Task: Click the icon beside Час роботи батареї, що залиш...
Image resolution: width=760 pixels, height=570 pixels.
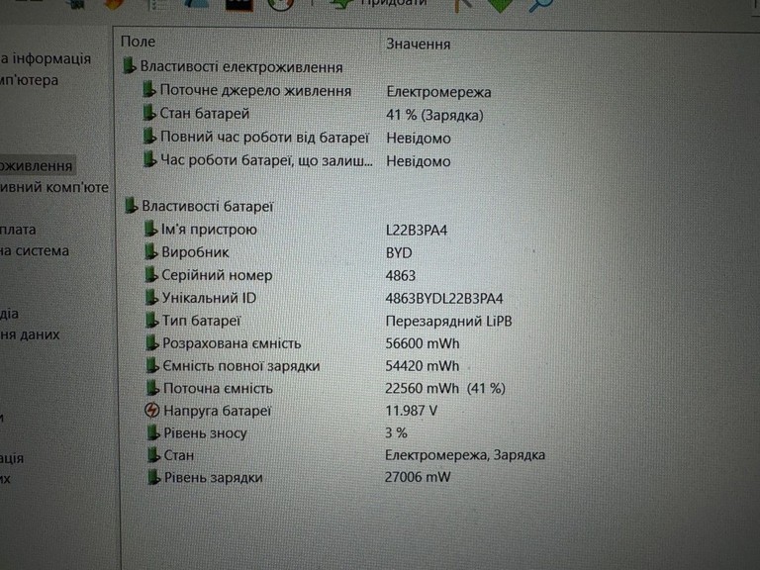Action: tap(150, 159)
